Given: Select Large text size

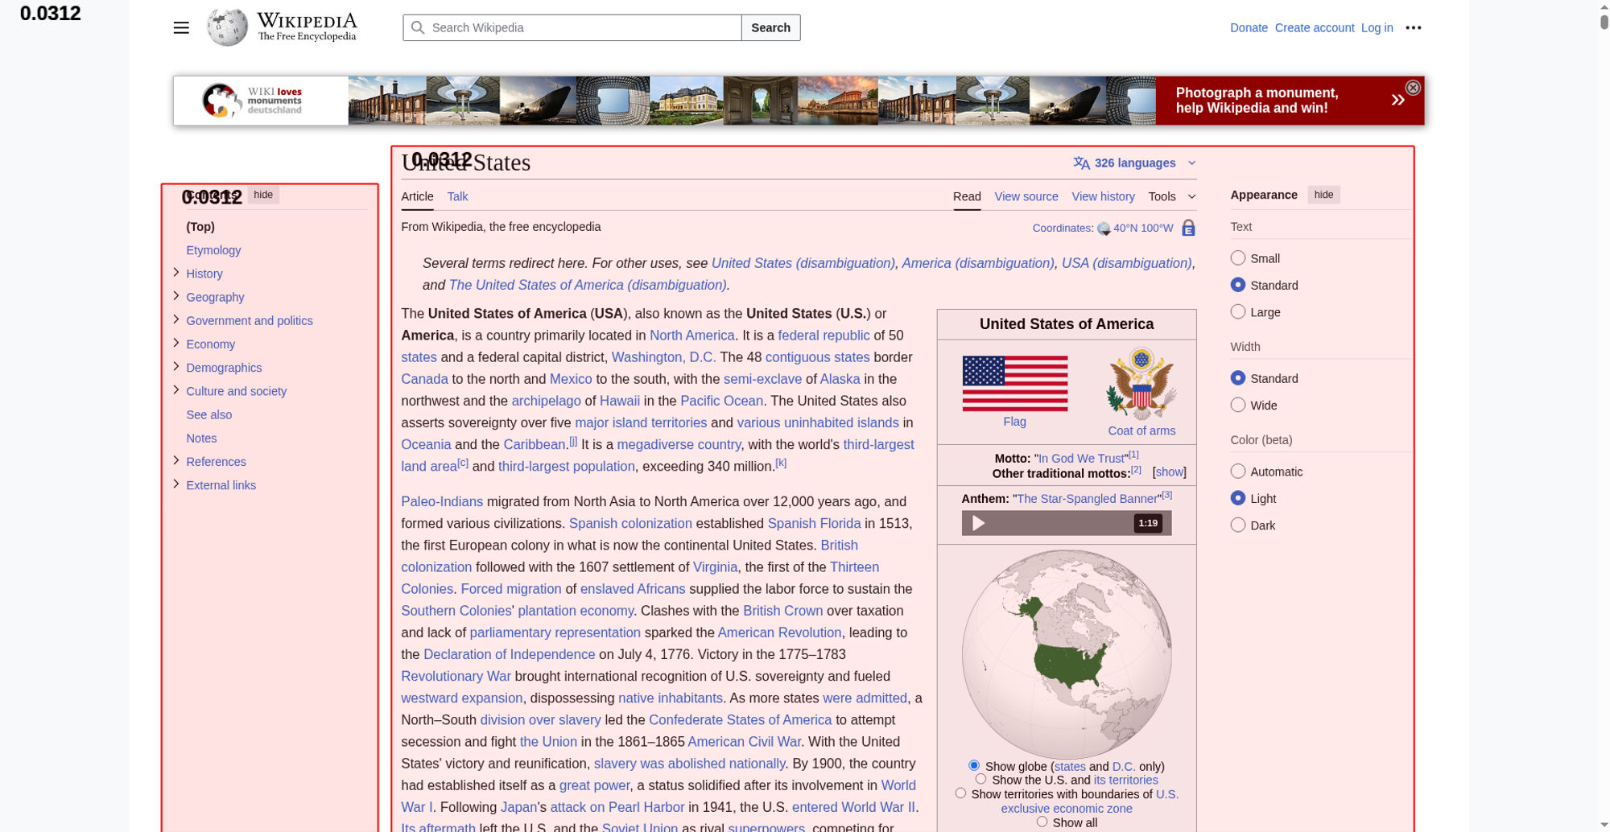Looking at the screenshot, I should click(1238, 311).
